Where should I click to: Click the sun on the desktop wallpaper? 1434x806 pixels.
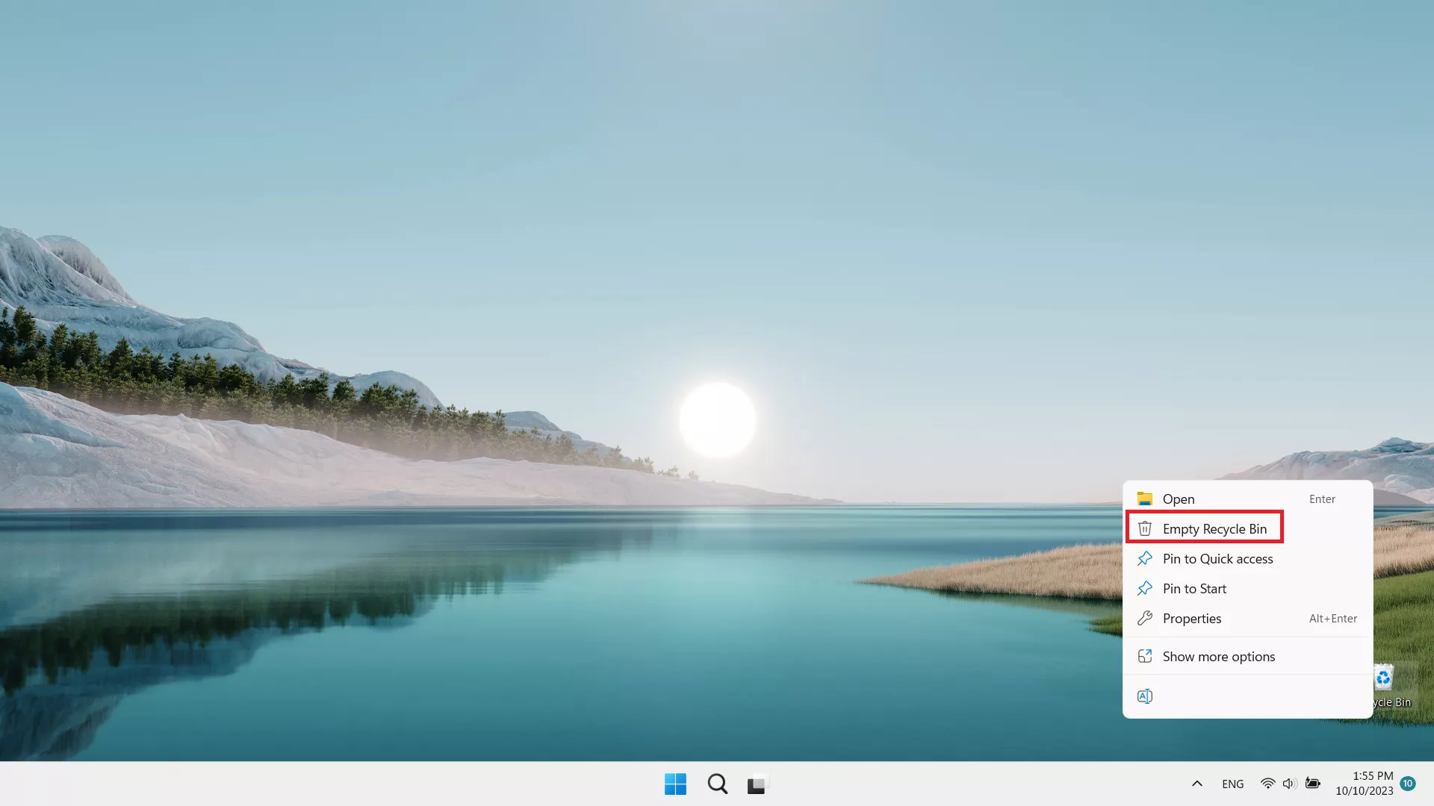point(717,419)
